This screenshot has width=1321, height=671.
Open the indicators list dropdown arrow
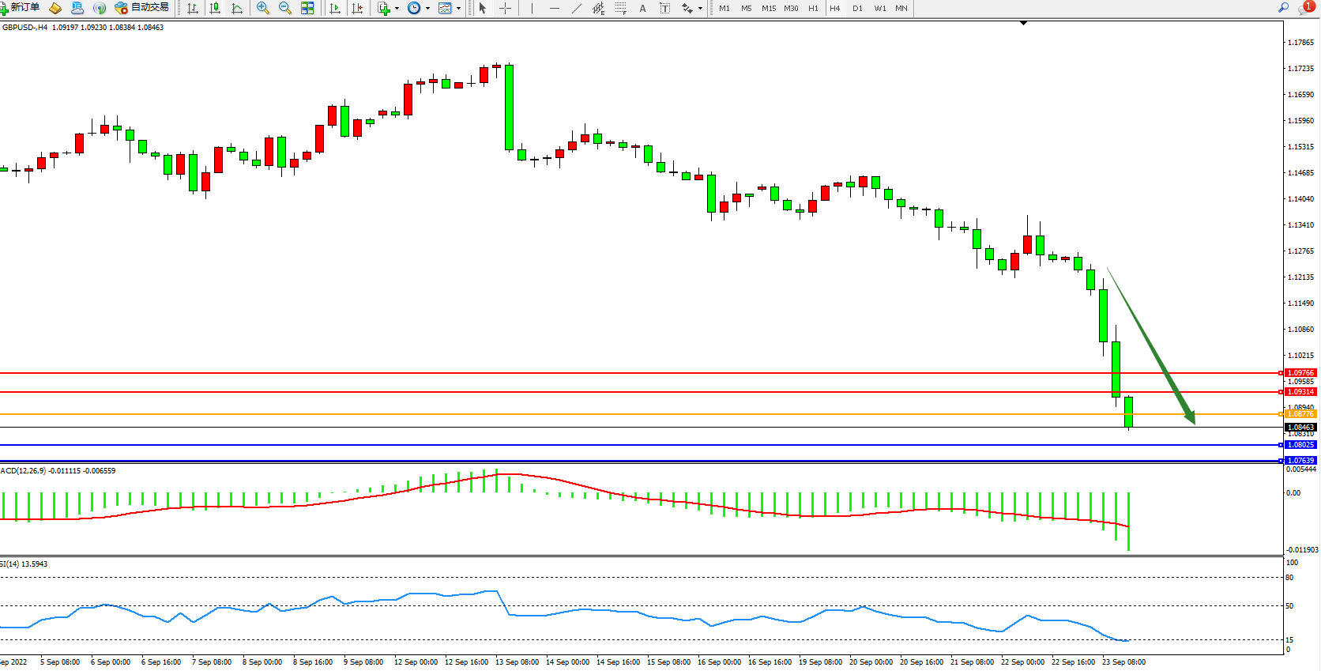(397, 9)
